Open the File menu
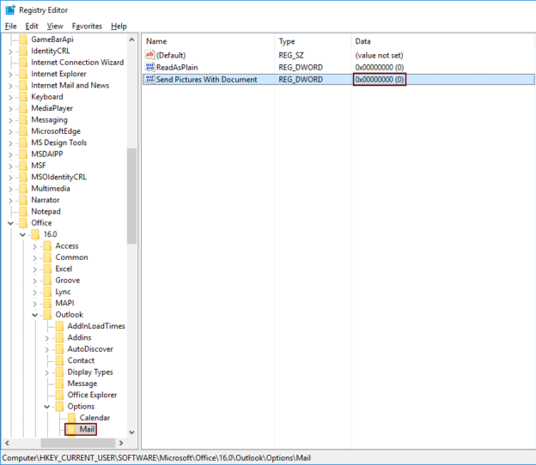The width and height of the screenshot is (536, 465). [x=10, y=27]
